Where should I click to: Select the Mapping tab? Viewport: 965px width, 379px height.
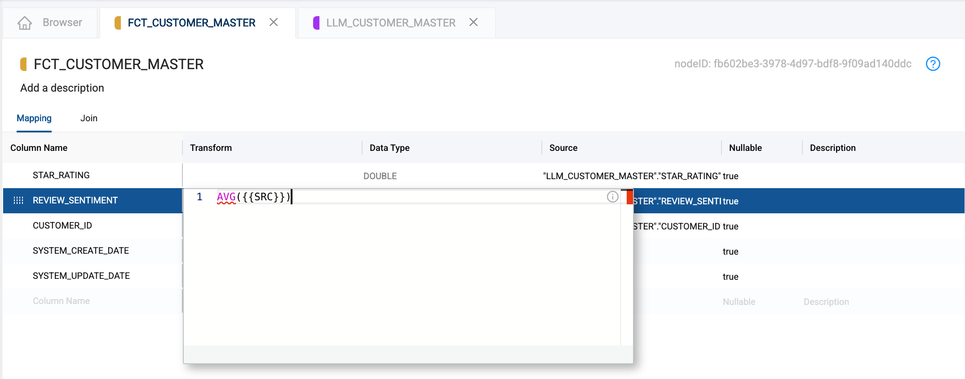pyautogui.click(x=34, y=118)
